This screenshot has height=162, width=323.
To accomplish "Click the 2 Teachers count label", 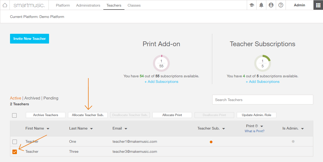I will [20, 104].
